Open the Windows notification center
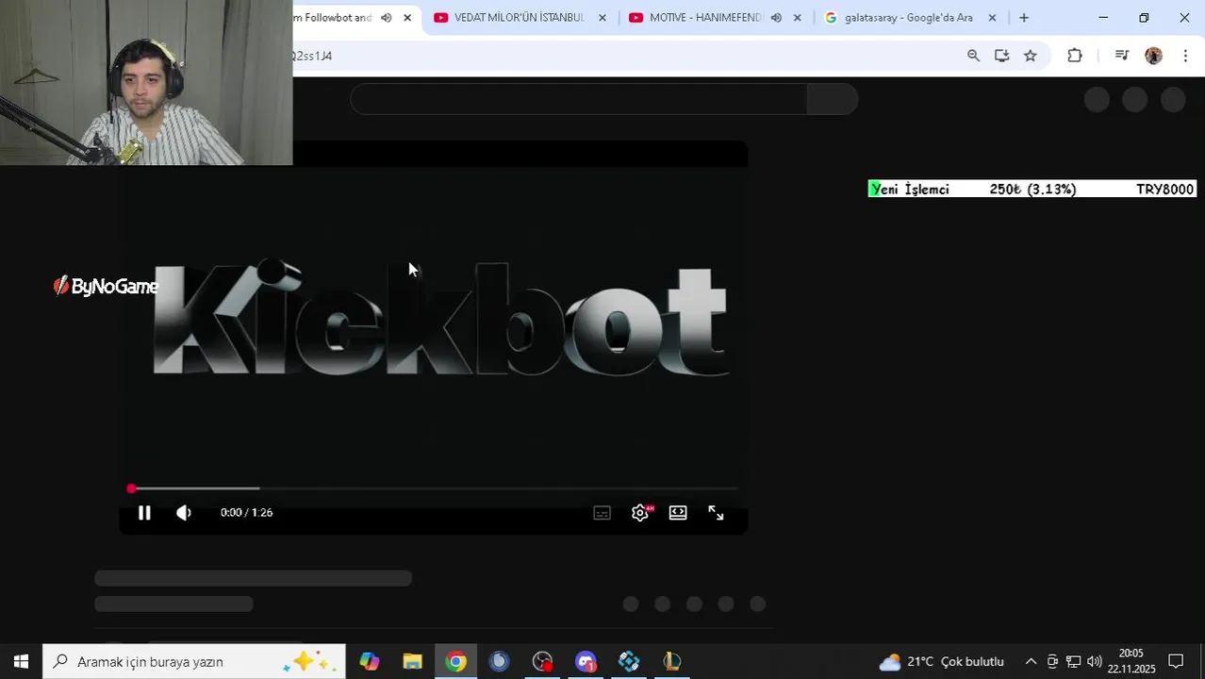1205x679 pixels. [1176, 662]
